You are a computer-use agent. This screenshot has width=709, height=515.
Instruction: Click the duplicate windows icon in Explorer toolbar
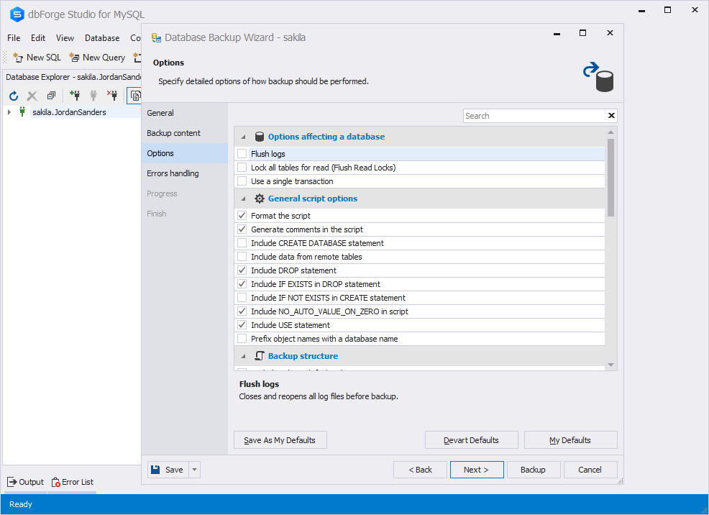pos(51,96)
